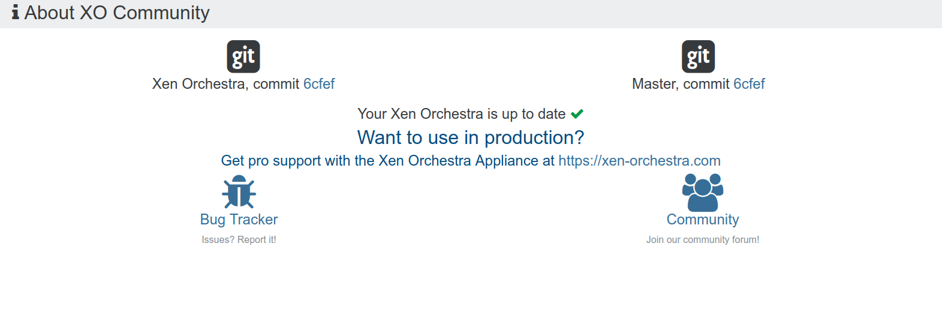This screenshot has height=321, width=942.
Task: Click the "Join our community forum!" caption
Action: (702, 239)
